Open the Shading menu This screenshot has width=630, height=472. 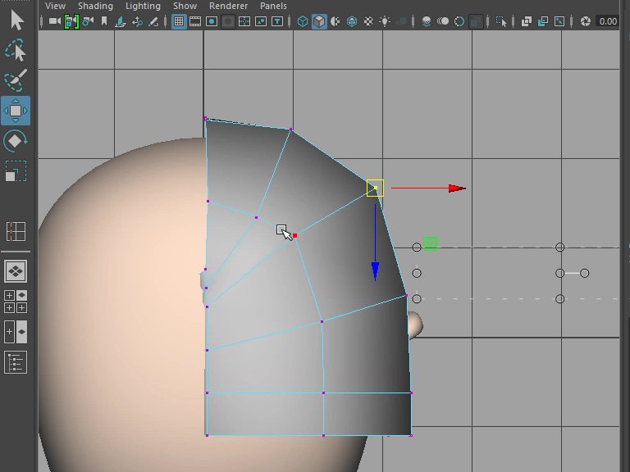coord(95,6)
